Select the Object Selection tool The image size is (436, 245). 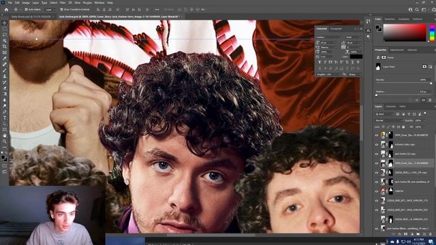tap(5, 41)
